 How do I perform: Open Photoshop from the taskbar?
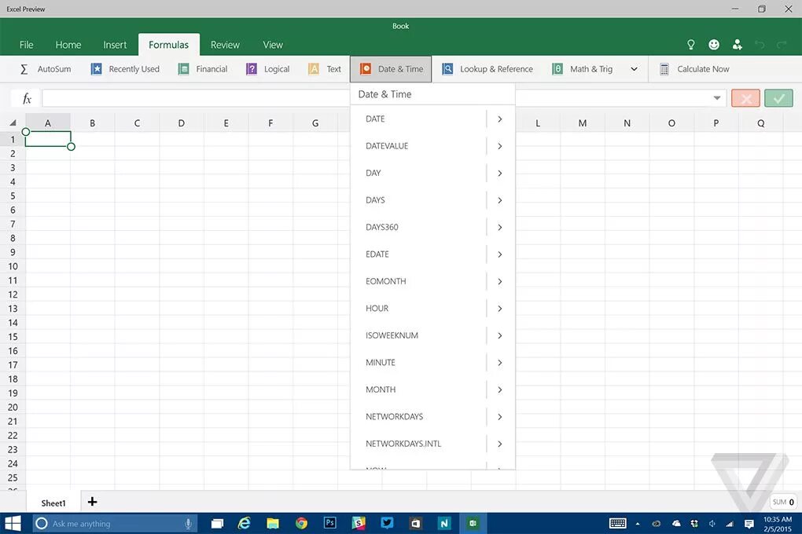(x=330, y=523)
